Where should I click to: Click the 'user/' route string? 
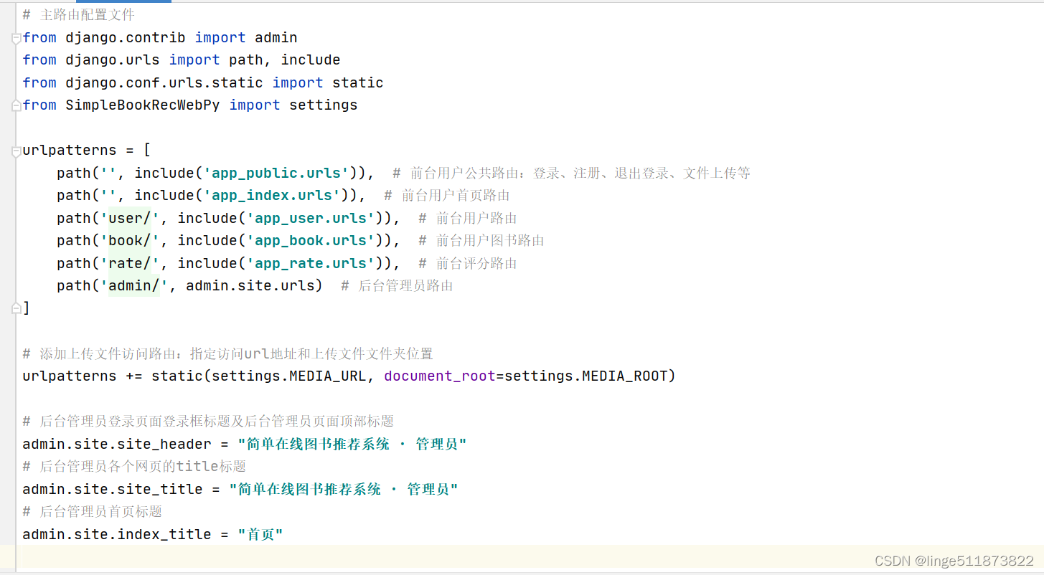130,218
